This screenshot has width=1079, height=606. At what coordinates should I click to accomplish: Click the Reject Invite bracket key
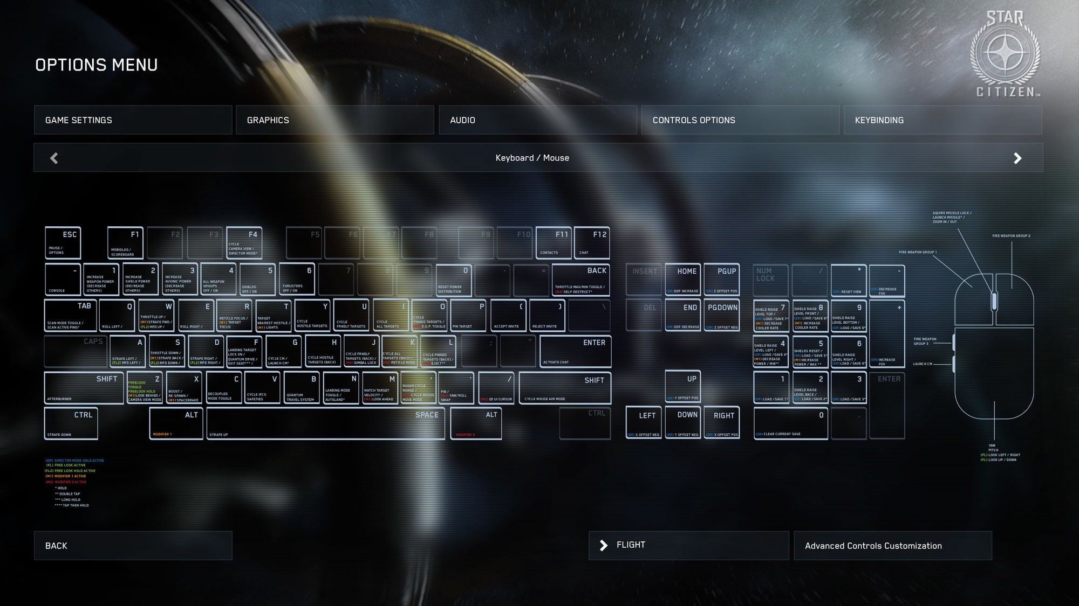coord(547,315)
